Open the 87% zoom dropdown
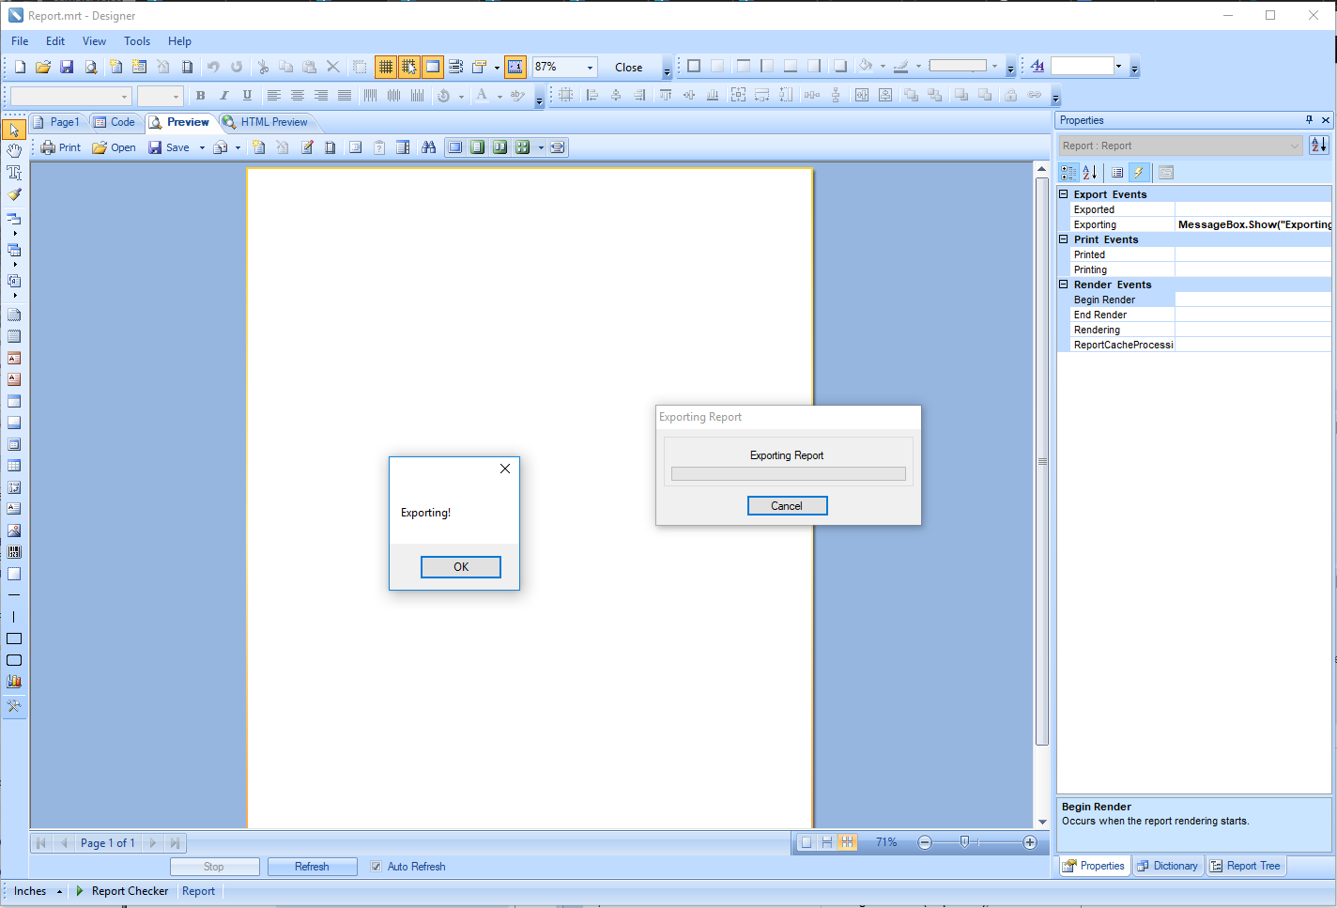The height and width of the screenshot is (908, 1337). click(x=590, y=68)
